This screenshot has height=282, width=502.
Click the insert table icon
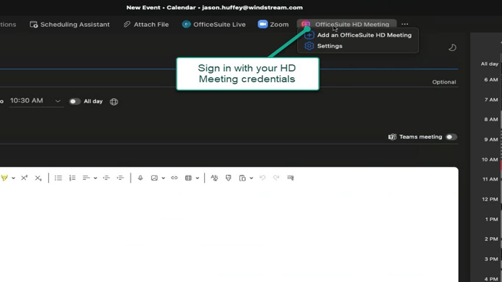click(x=188, y=178)
